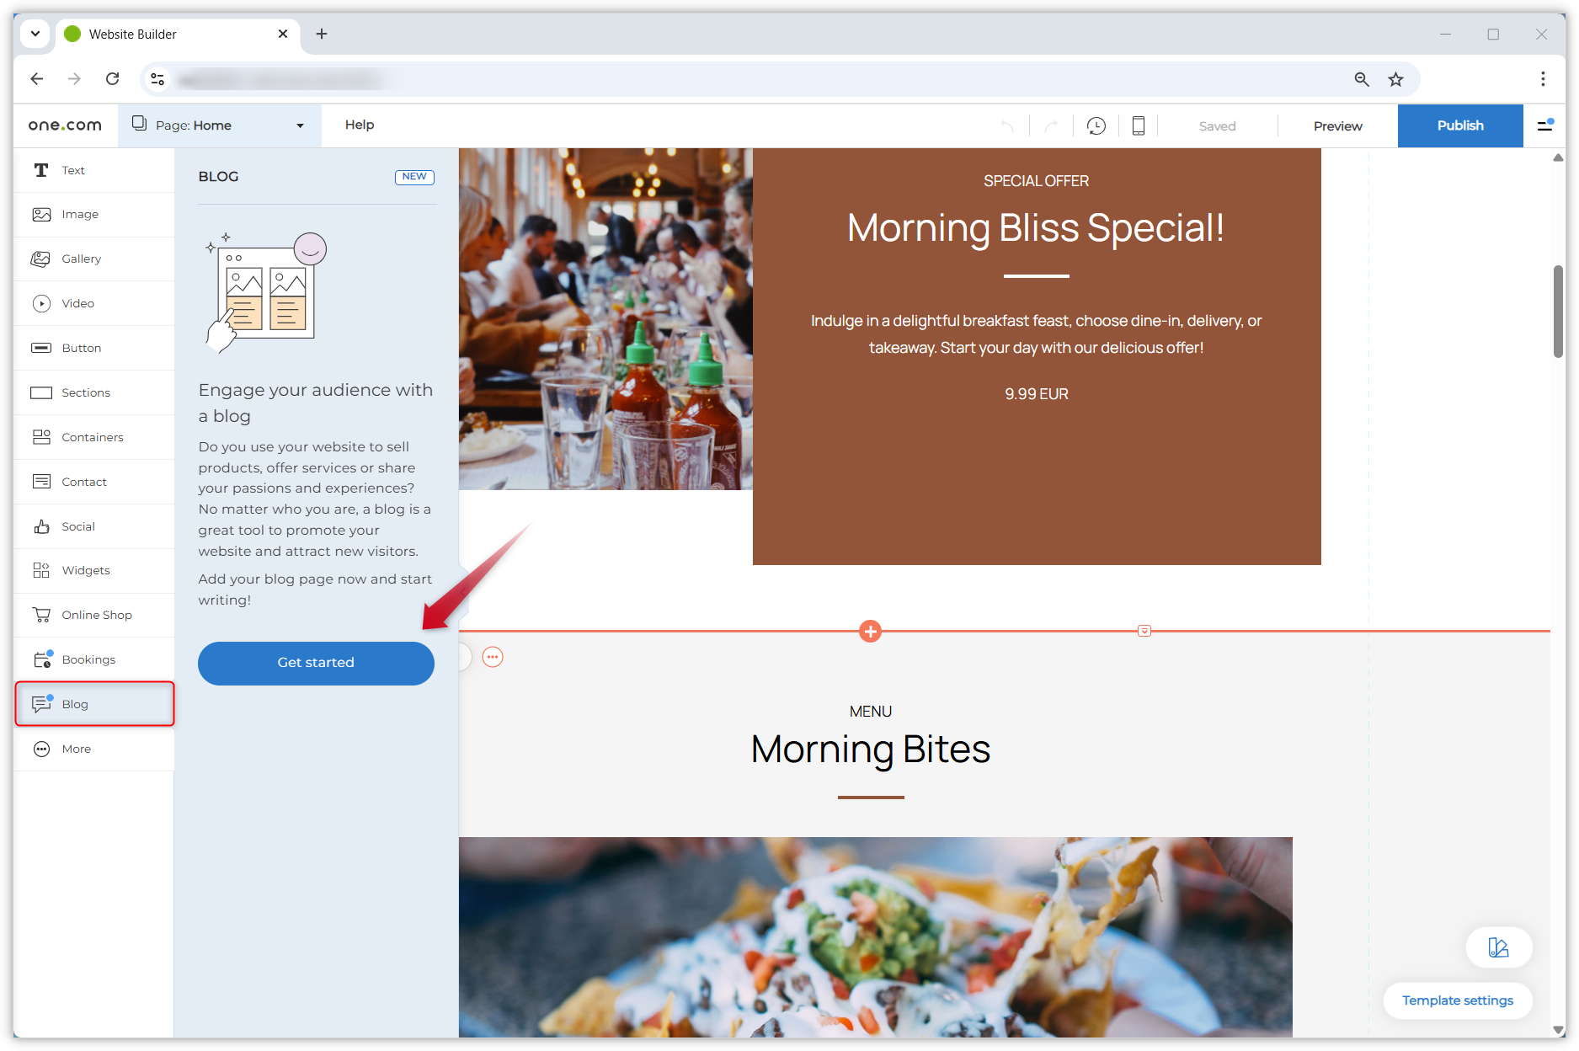This screenshot has height=1051, width=1579.
Task: Open the Sections panel
Action: (85, 392)
